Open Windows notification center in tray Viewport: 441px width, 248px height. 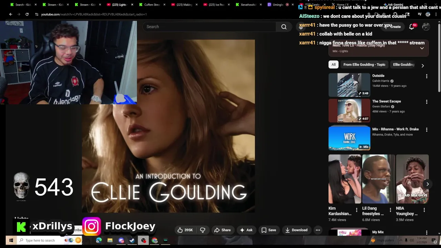coord(434,240)
